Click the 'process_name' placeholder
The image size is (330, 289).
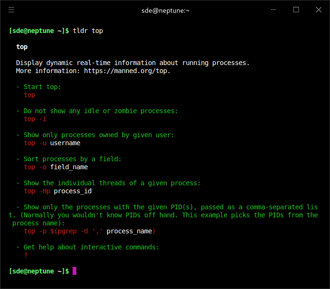tap(129, 231)
